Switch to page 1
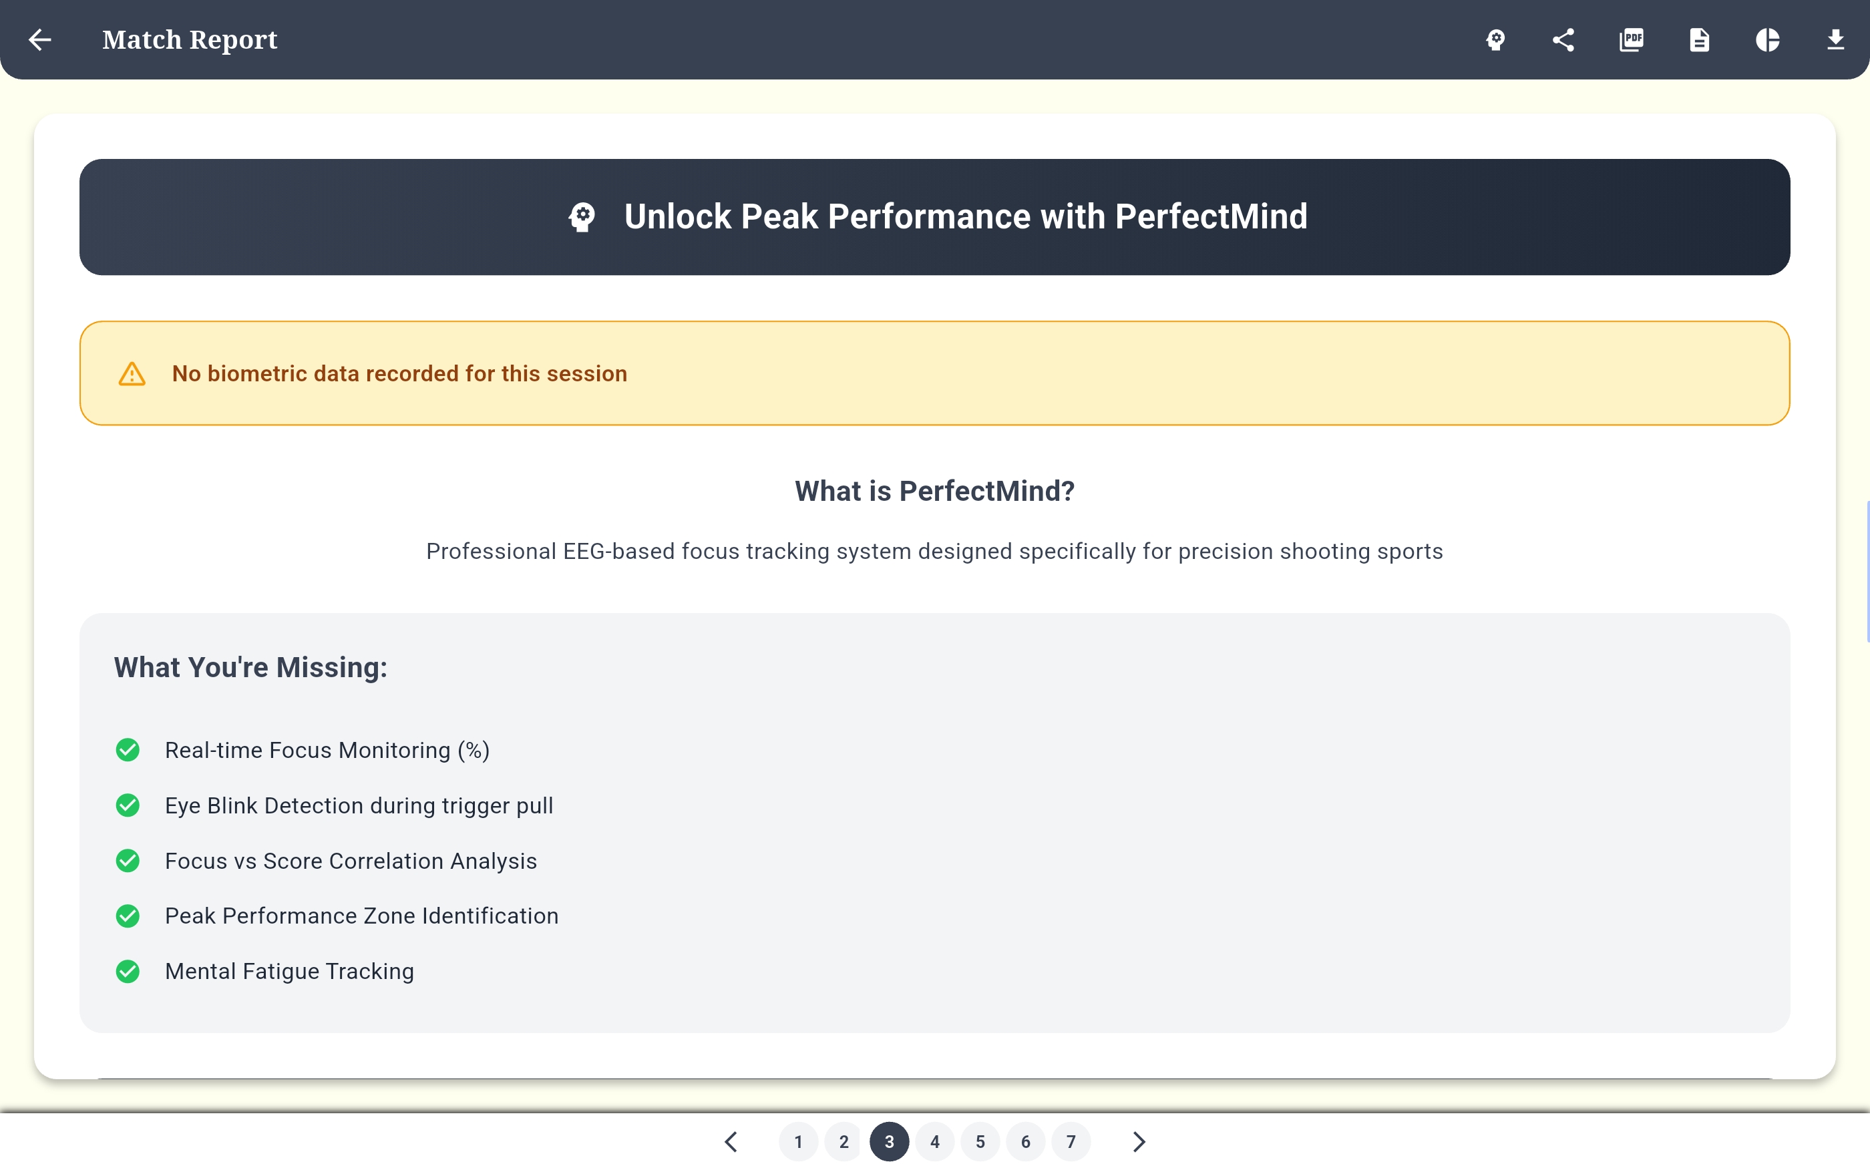The image size is (1870, 1170). [799, 1141]
